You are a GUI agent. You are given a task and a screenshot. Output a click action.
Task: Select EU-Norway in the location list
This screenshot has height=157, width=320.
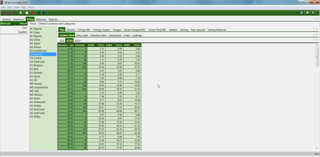click(43, 73)
